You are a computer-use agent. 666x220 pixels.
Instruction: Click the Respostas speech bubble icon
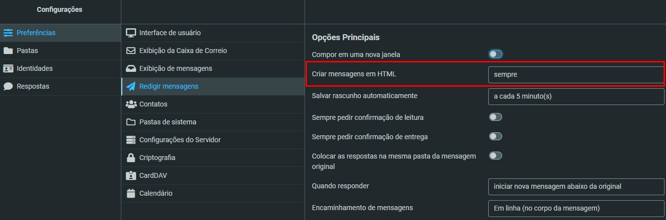(x=8, y=86)
